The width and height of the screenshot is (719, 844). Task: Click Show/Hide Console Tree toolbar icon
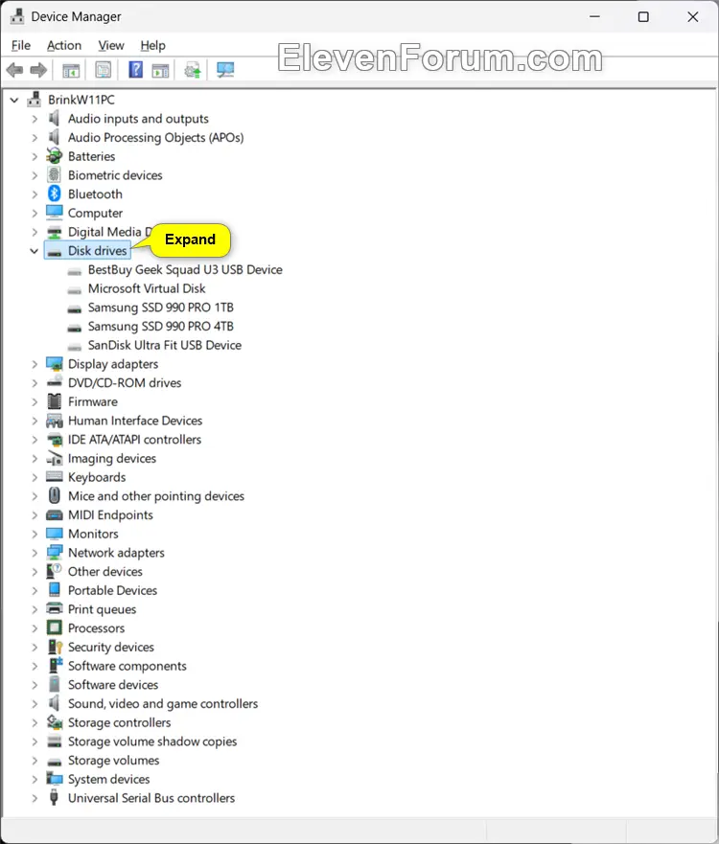(x=71, y=70)
